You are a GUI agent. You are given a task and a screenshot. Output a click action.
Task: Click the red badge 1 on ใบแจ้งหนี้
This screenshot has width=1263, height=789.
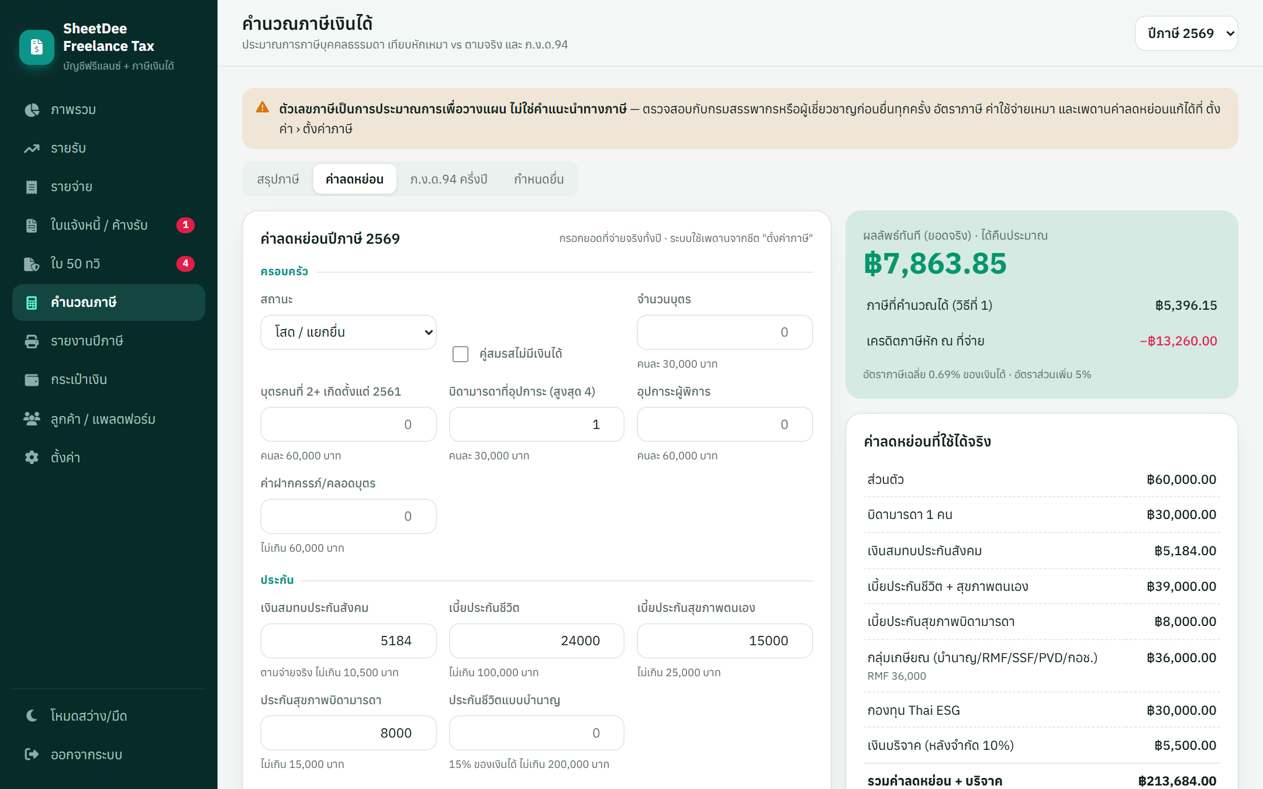click(185, 225)
